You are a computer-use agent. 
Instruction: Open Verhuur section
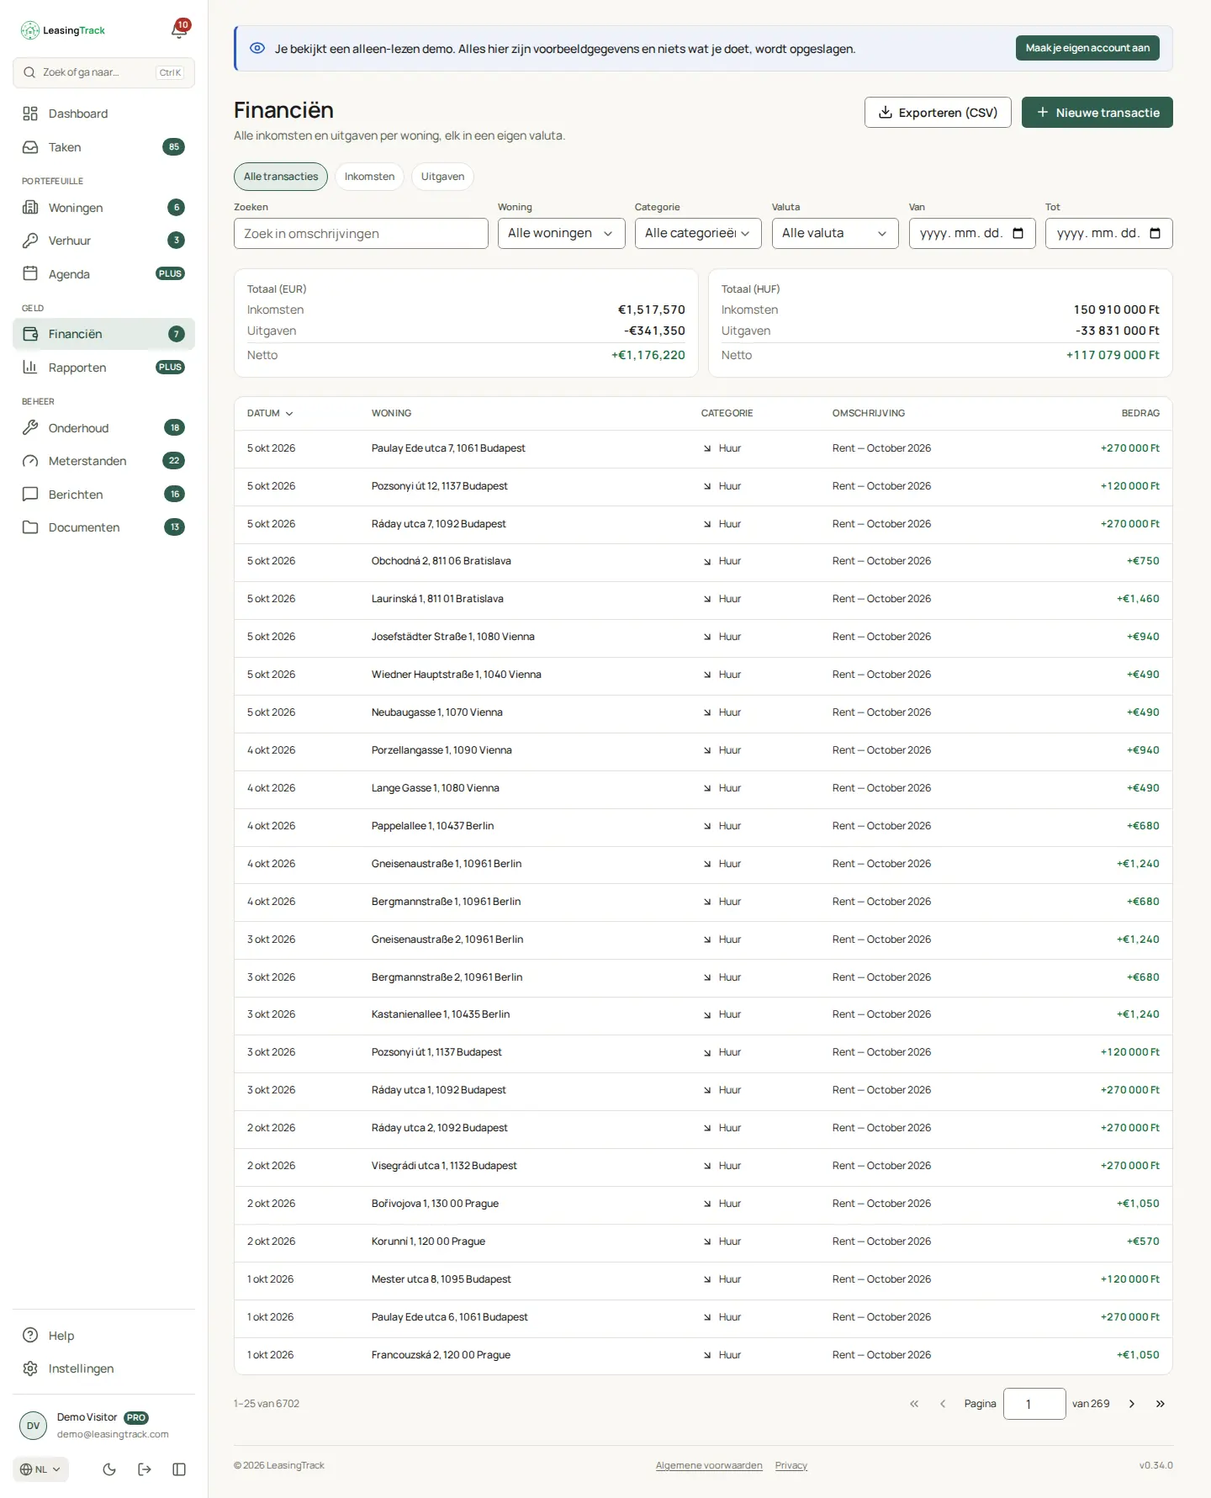pos(103,241)
